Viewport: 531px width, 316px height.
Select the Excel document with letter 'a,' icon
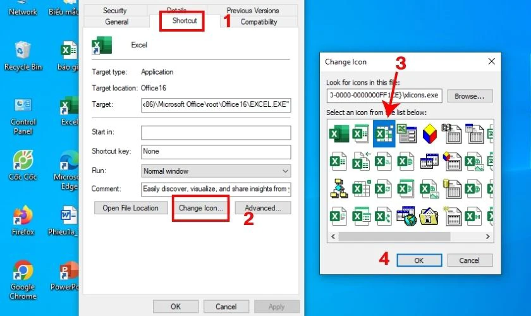(x=383, y=161)
